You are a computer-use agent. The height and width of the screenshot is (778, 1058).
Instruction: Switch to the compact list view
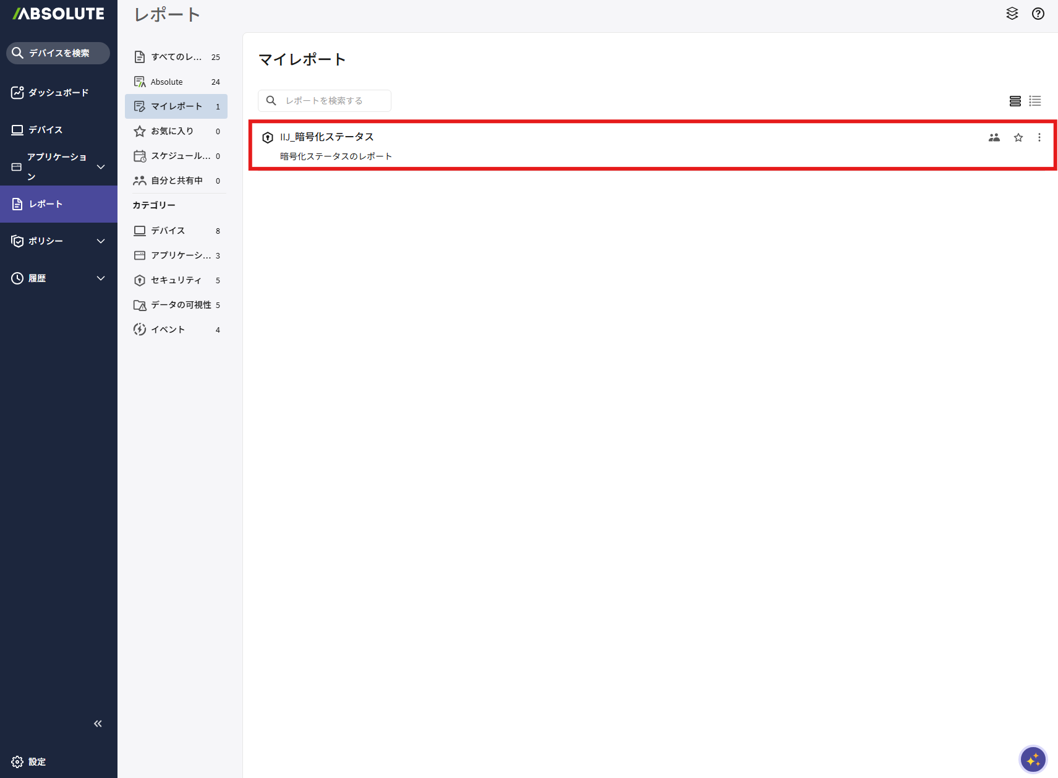(1035, 101)
